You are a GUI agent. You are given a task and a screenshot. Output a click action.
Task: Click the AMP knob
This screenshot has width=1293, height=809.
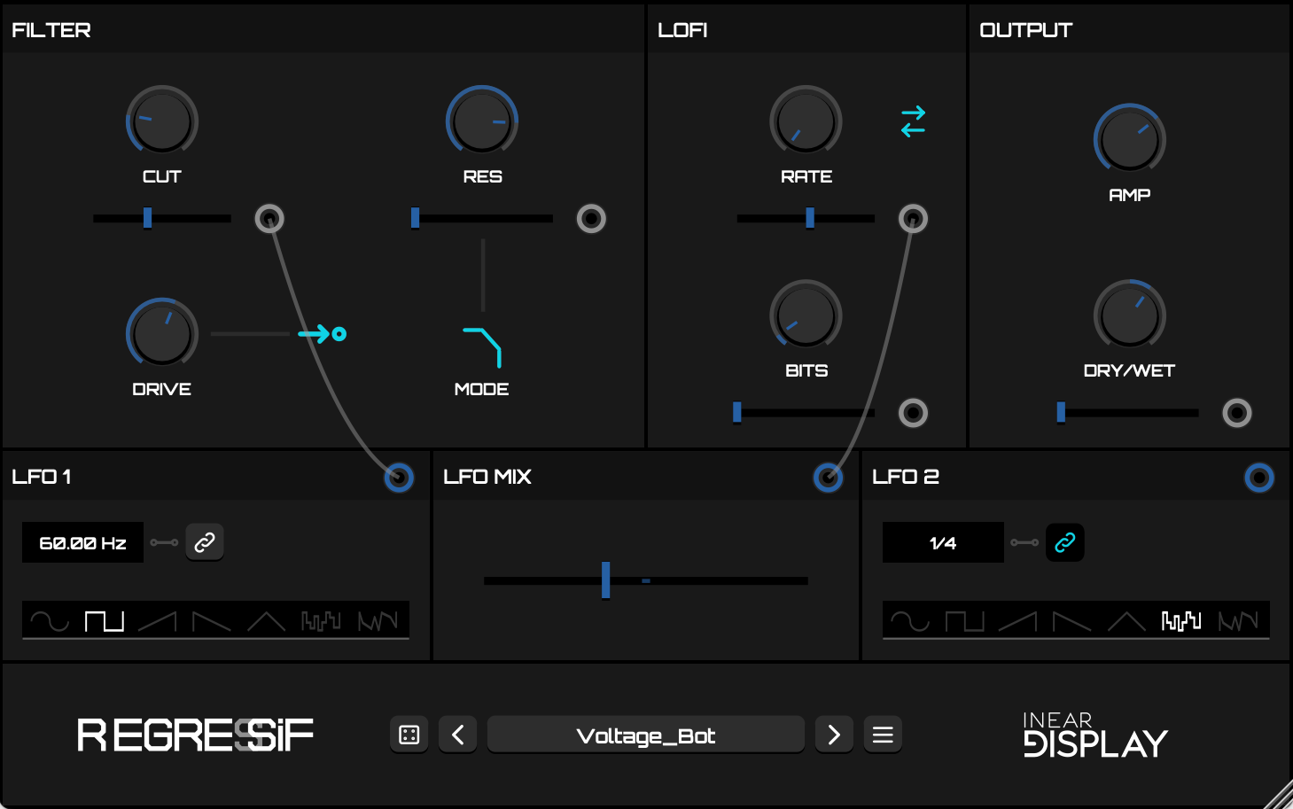[x=1130, y=139]
